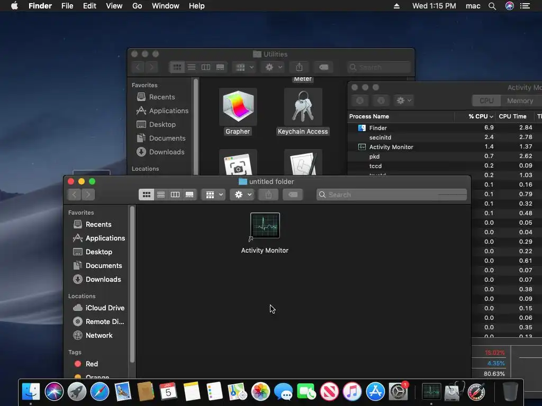The image size is (542, 406).
Task: Click the Edit Tags button in untitled folder toolbar
Action: (x=293, y=195)
